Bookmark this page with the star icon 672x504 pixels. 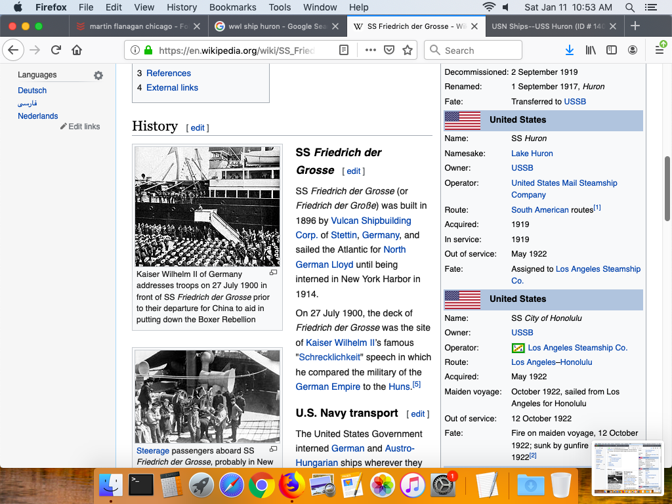408,50
